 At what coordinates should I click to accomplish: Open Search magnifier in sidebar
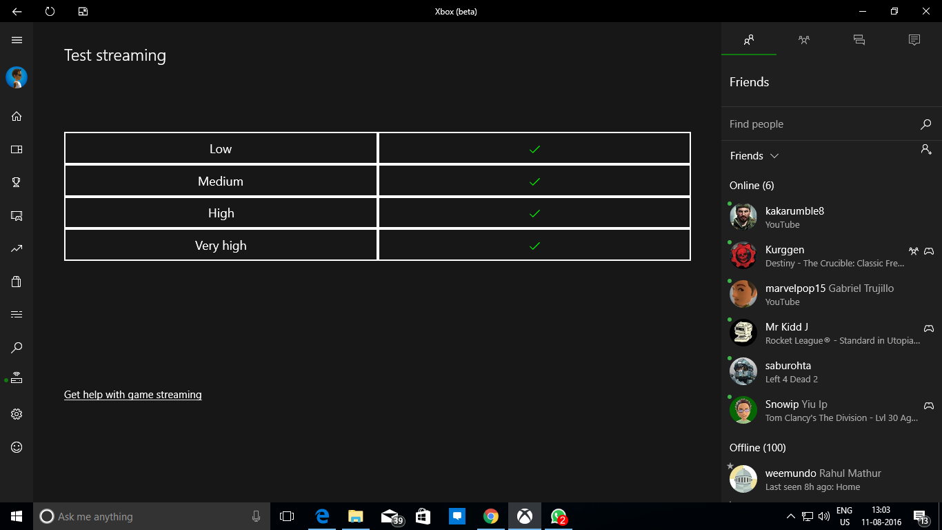[x=17, y=348]
